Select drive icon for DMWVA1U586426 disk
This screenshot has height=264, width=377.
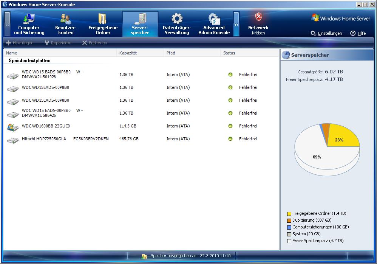(13, 115)
